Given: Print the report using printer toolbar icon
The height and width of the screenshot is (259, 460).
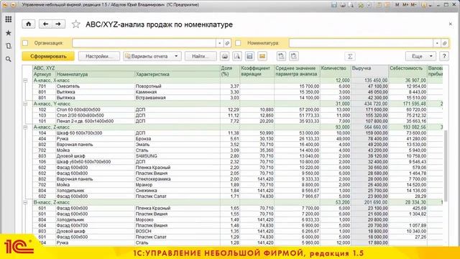Looking at the screenshot, I should pyautogui.click(x=225, y=56).
